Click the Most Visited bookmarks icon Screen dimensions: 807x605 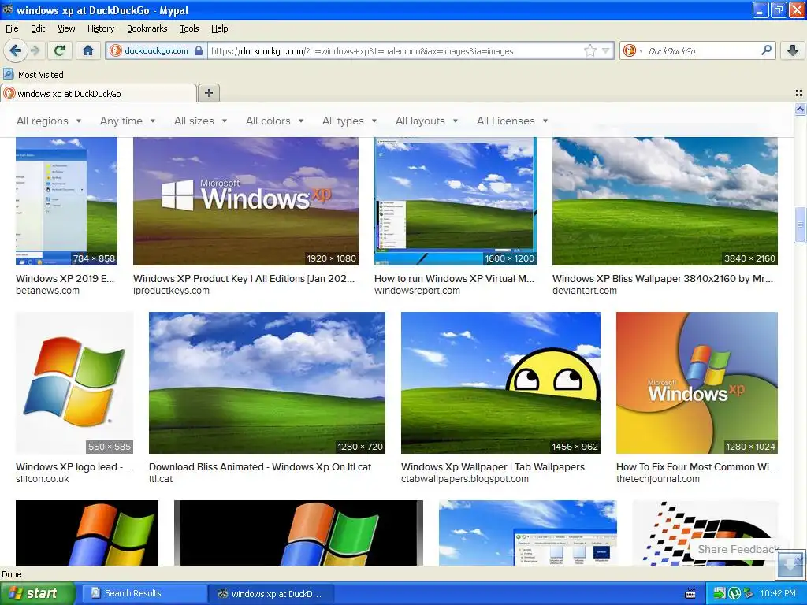(8, 74)
